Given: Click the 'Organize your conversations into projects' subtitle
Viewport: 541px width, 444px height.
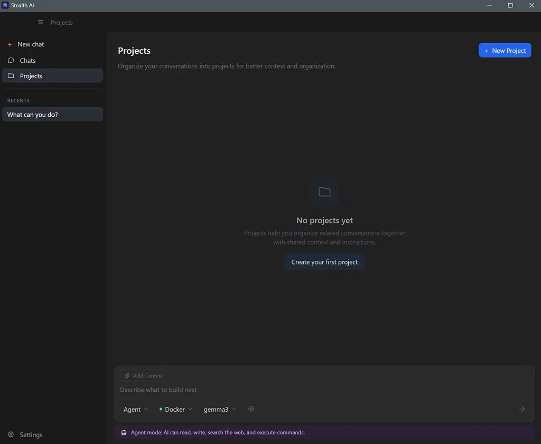Looking at the screenshot, I should 227,66.
